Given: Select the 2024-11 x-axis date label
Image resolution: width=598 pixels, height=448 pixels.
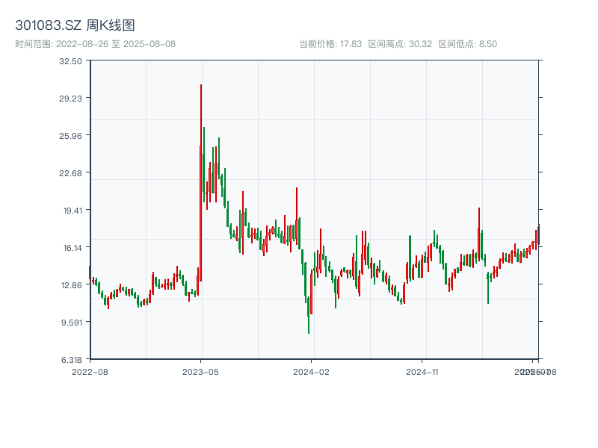Looking at the screenshot, I should (x=423, y=371).
